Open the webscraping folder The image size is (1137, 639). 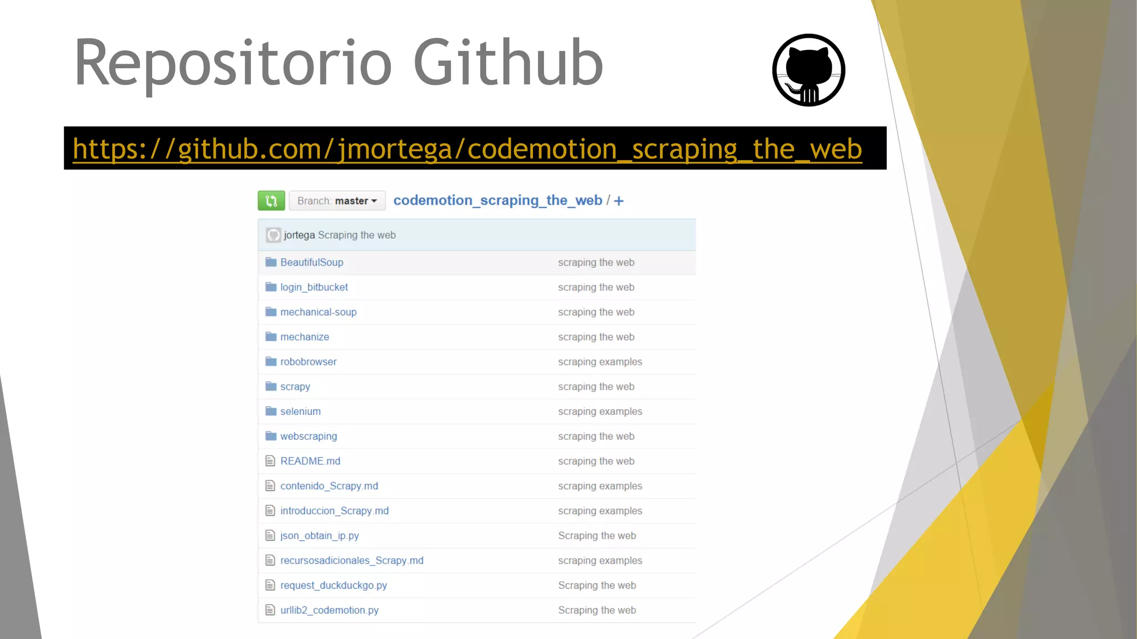coord(308,437)
